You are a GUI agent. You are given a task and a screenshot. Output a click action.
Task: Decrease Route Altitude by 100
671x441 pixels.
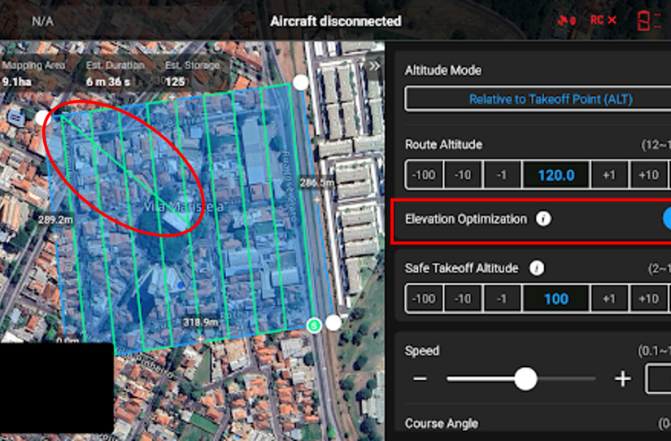[424, 175]
